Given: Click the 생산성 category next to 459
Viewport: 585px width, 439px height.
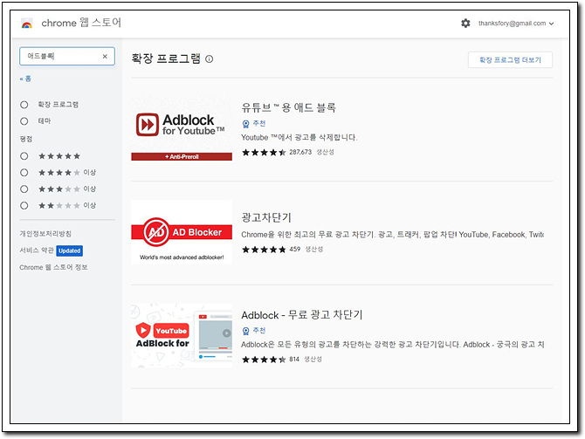Looking at the screenshot, I should point(313,249).
